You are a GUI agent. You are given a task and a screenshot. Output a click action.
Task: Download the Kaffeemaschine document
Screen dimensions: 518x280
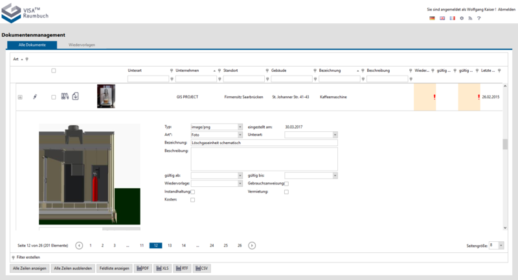tap(75, 96)
